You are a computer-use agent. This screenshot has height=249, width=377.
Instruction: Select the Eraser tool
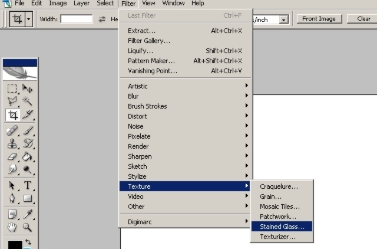(12, 157)
